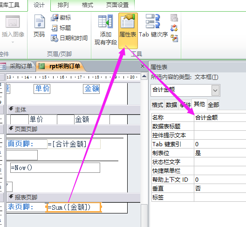246x227 pixels.
Task: Click the scroll up arrow of report designer
Action: 144,77
